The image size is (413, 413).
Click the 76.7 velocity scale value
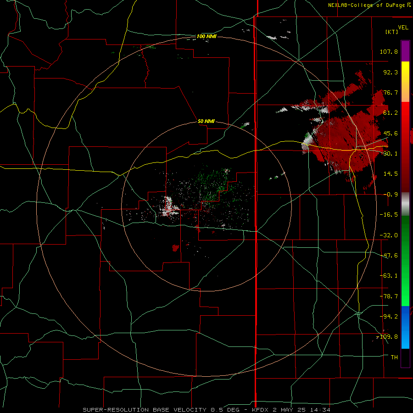[391, 92]
